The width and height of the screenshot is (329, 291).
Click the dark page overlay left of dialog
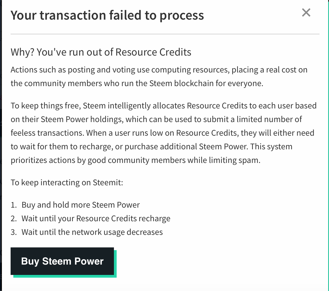coord(1,145)
